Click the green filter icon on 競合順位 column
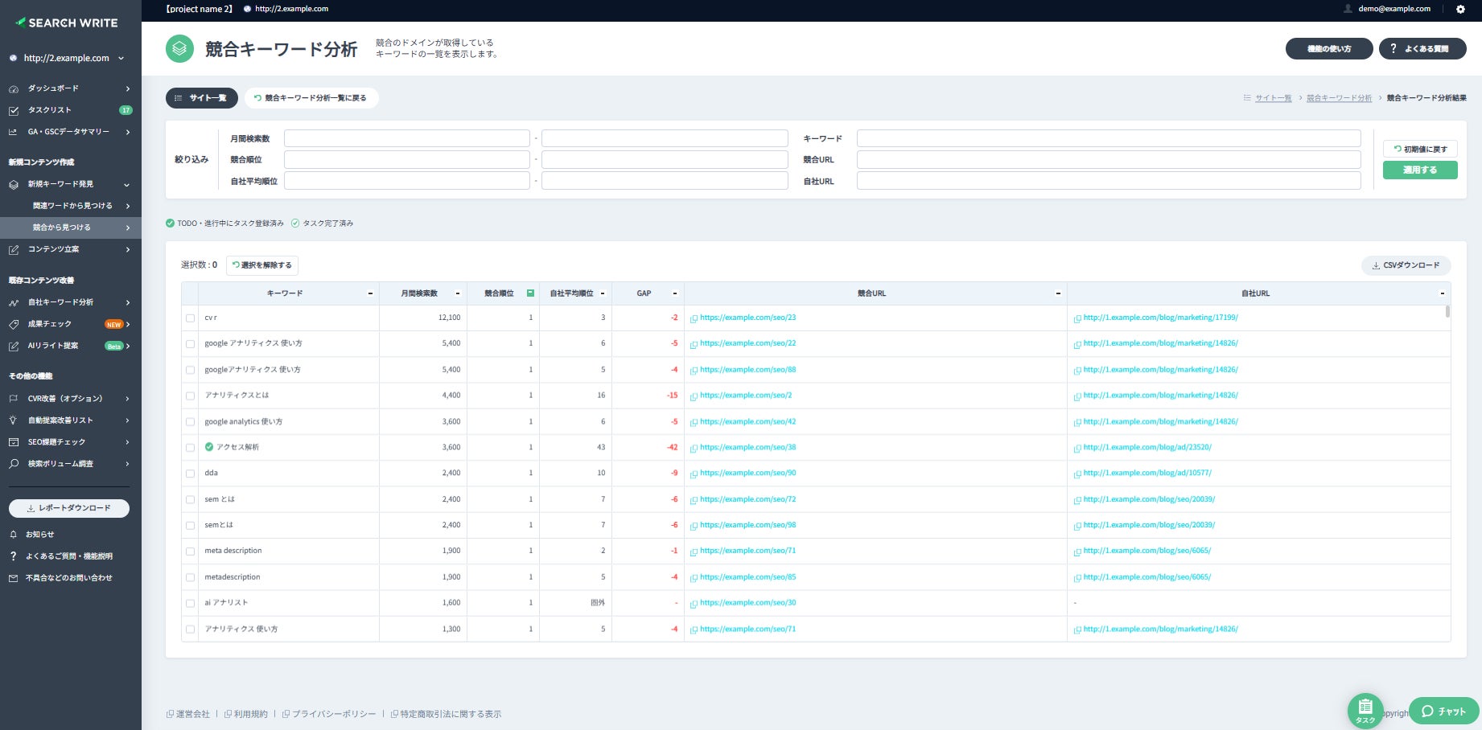The width and height of the screenshot is (1482, 730). (530, 293)
